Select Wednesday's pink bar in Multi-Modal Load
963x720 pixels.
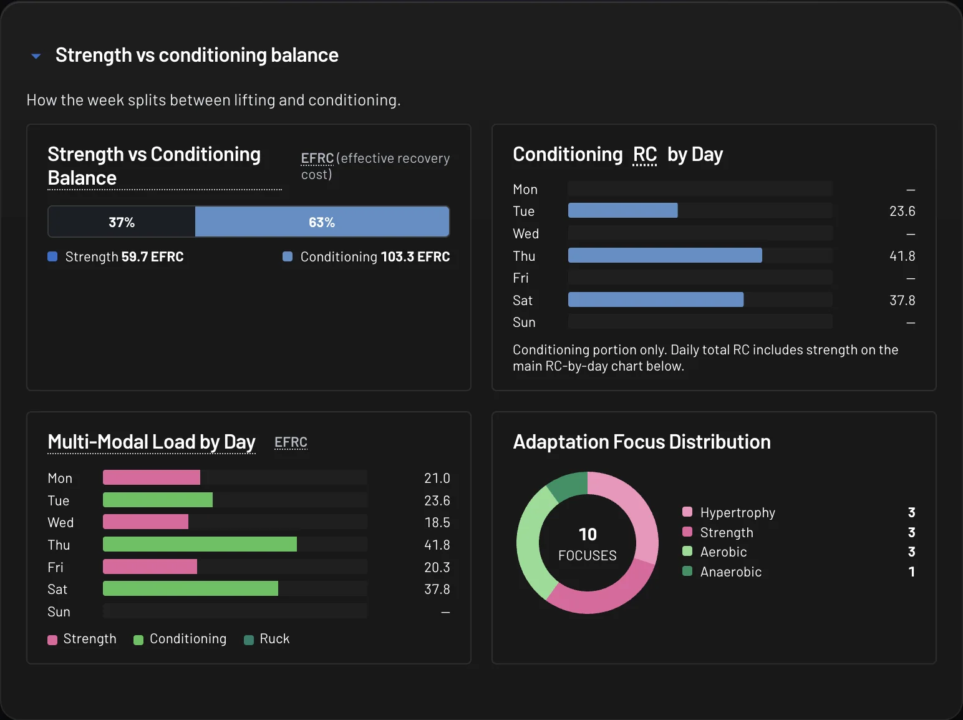(145, 522)
